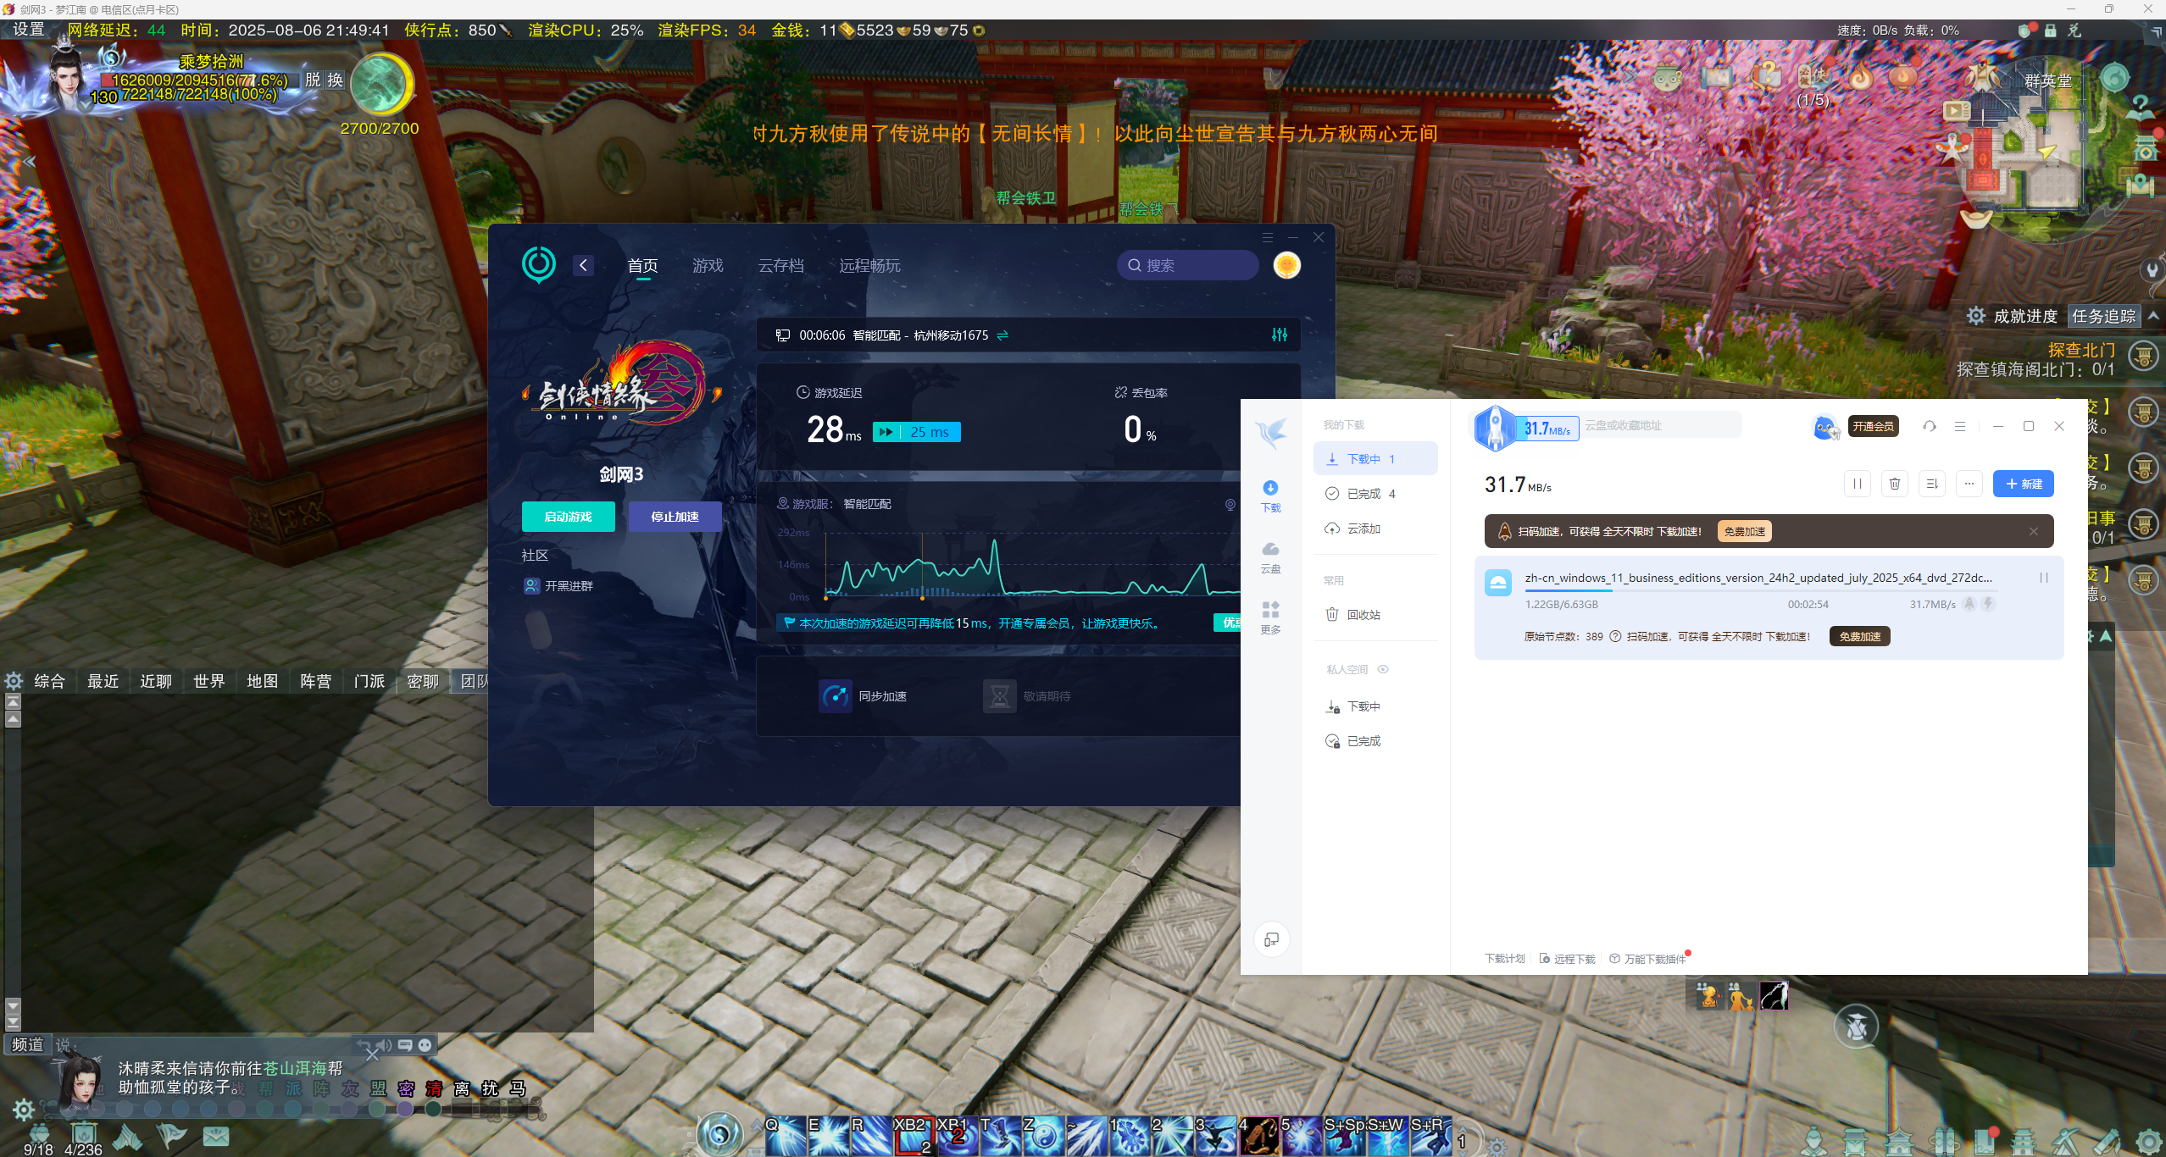The height and width of the screenshot is (1157, 2166).
Task: Click the blue 新建 new task button
Action: [2023, 484]
